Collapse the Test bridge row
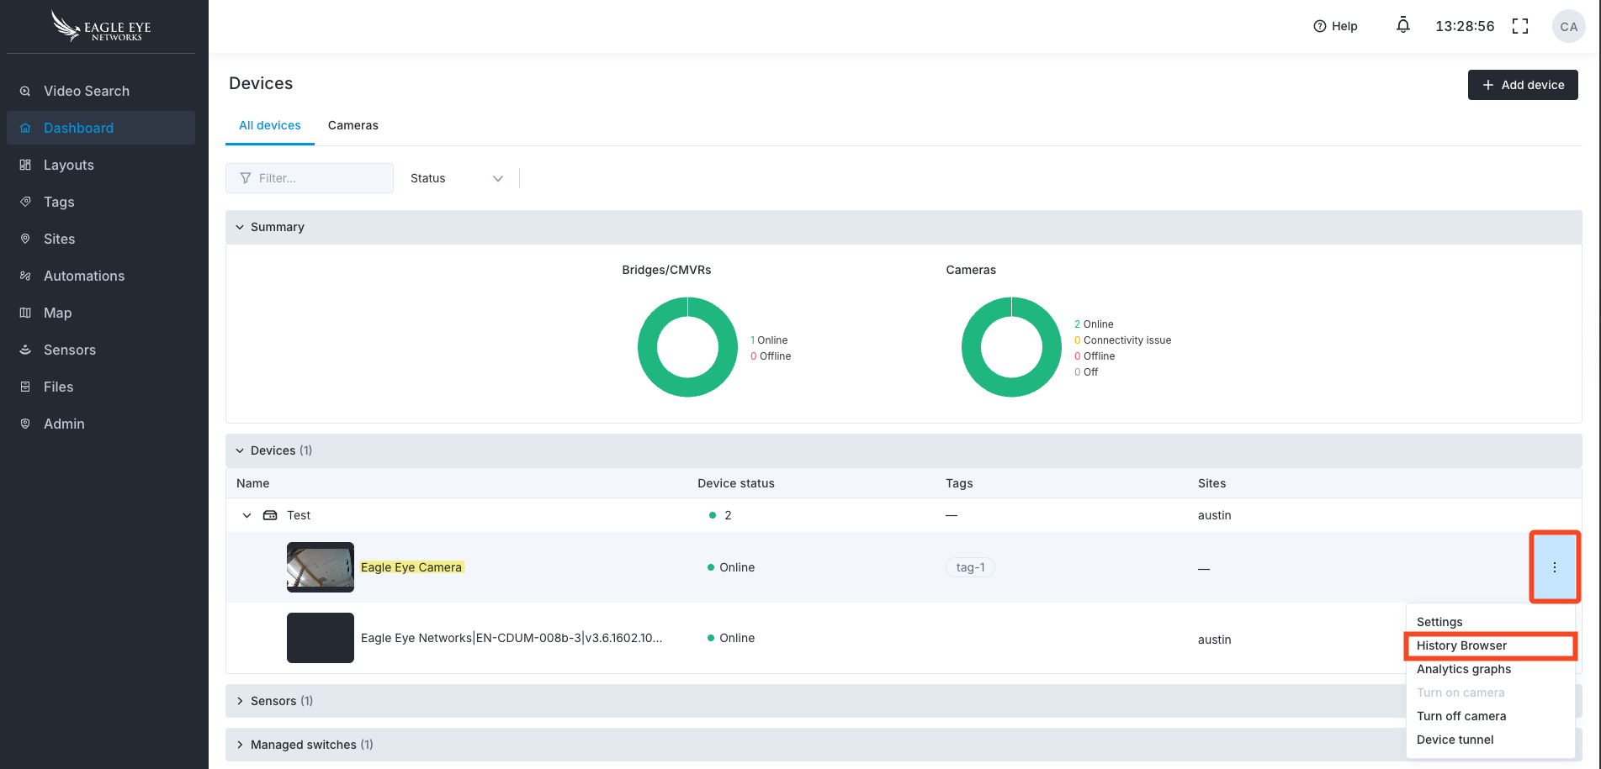Viewport: 1601px width, 769px height. coord(247,515)
